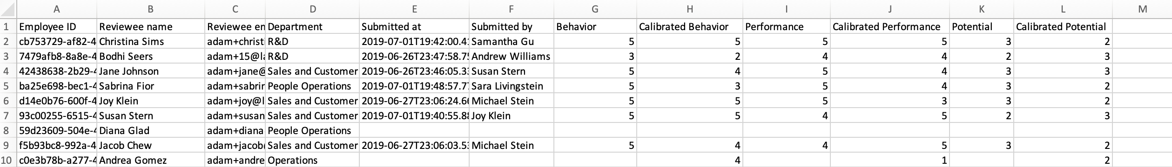Select column G header
This screenshot has height=167, width=1172.
[x=595, y=9]
